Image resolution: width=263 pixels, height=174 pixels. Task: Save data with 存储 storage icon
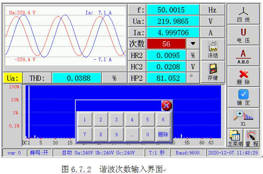pos(213,72)
